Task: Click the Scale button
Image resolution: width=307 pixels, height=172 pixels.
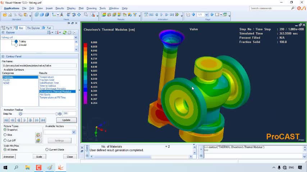Action: pos(39,157)
